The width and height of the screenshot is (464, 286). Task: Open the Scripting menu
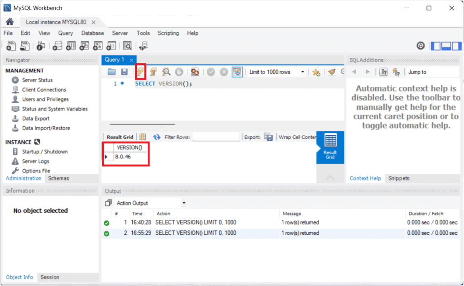point(168,33)
